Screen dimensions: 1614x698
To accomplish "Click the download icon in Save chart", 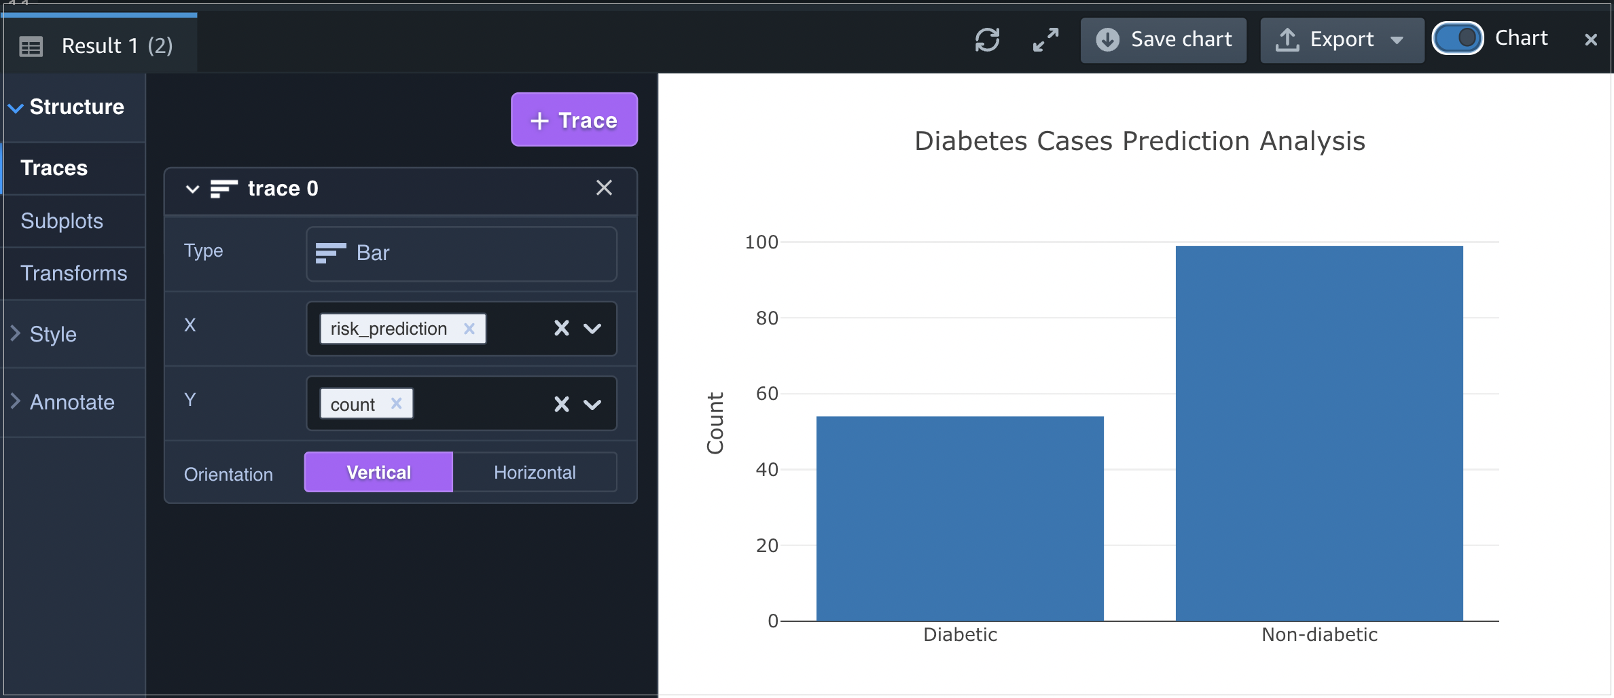I will pyautogui.click(x=1107, y=40).
